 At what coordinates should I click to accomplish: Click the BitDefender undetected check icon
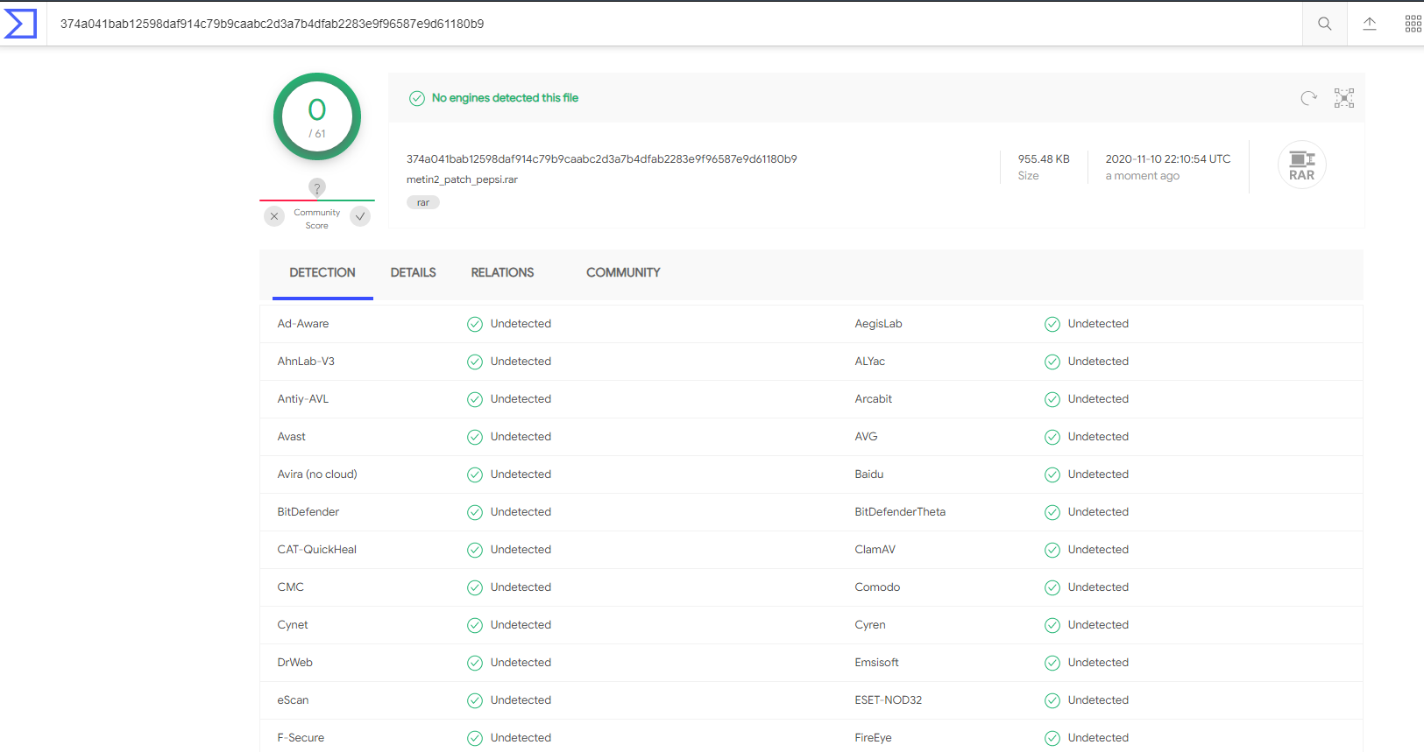point(475,512)
